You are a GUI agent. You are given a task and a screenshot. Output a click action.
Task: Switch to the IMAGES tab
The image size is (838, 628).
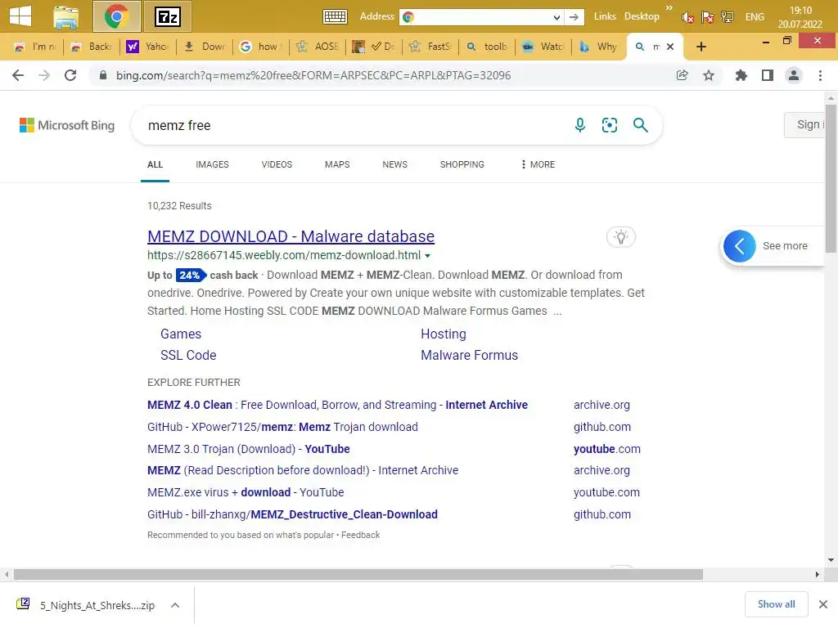click(x=212, y=164)
